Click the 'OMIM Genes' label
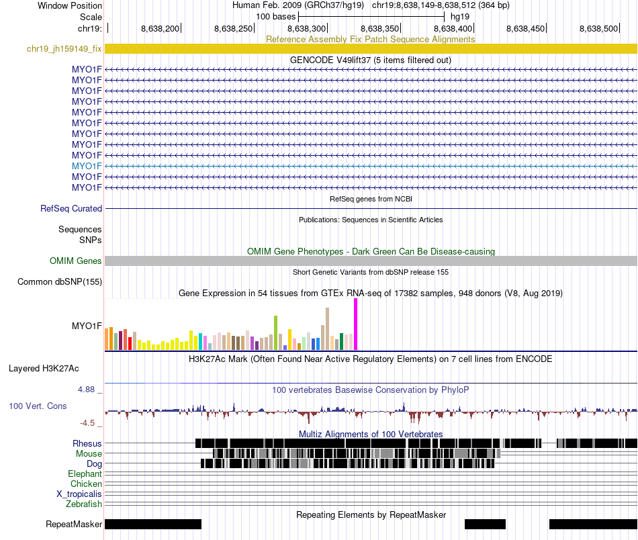Screen dimensions: 638x540 (x=75, y=261)
